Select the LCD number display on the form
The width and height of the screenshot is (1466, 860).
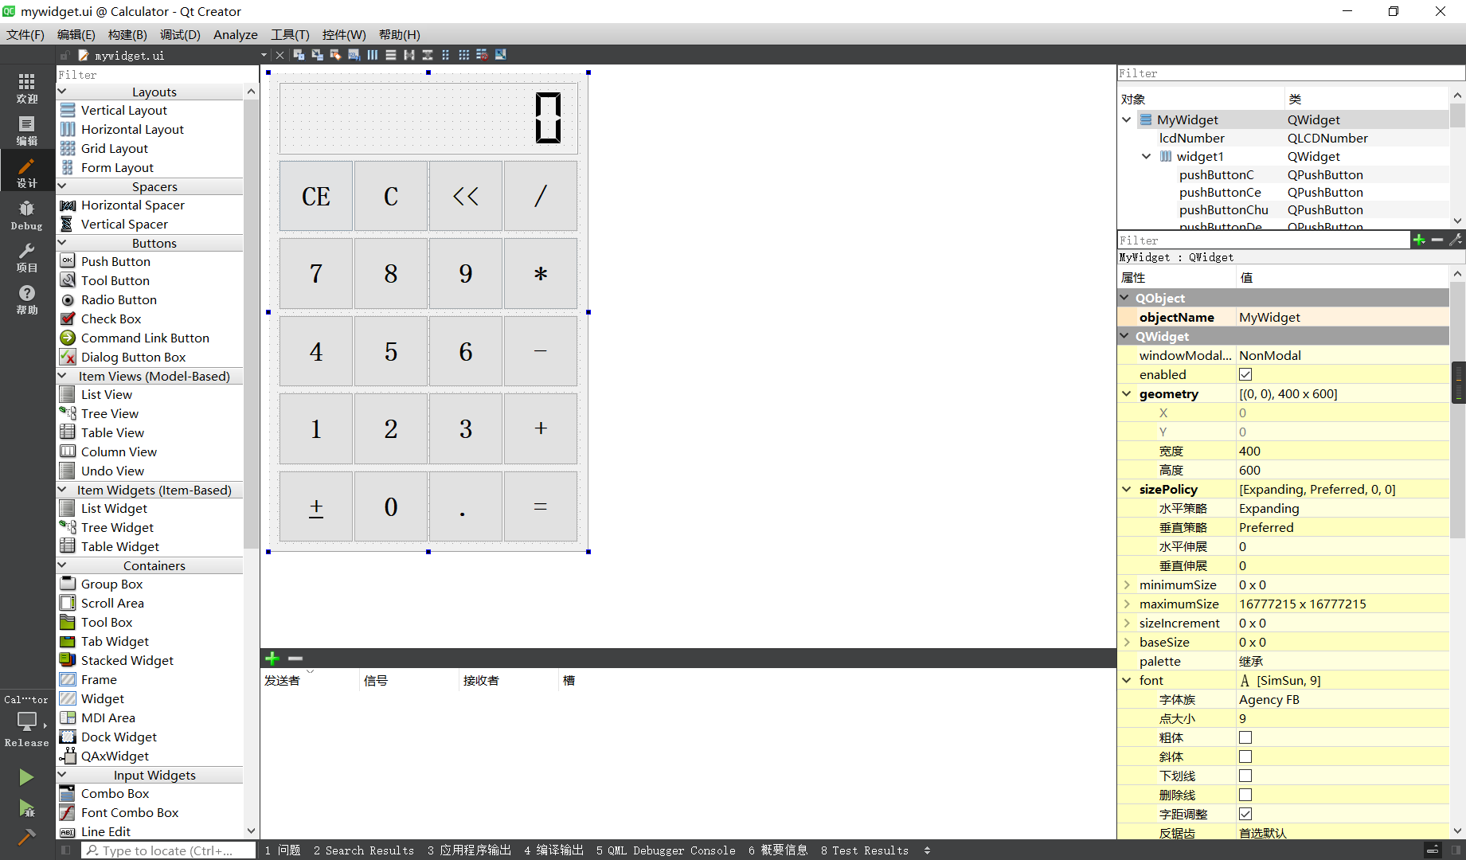(x=428, y=118)
